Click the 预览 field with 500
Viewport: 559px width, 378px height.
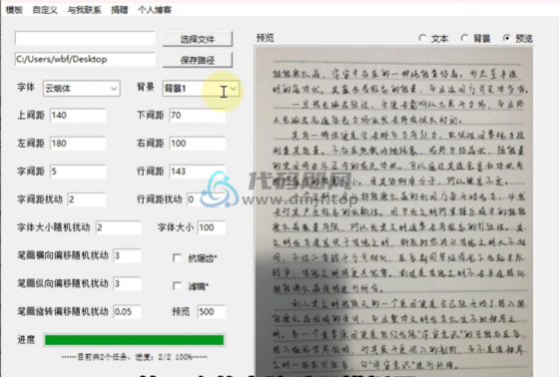click(x=212, y=312)
